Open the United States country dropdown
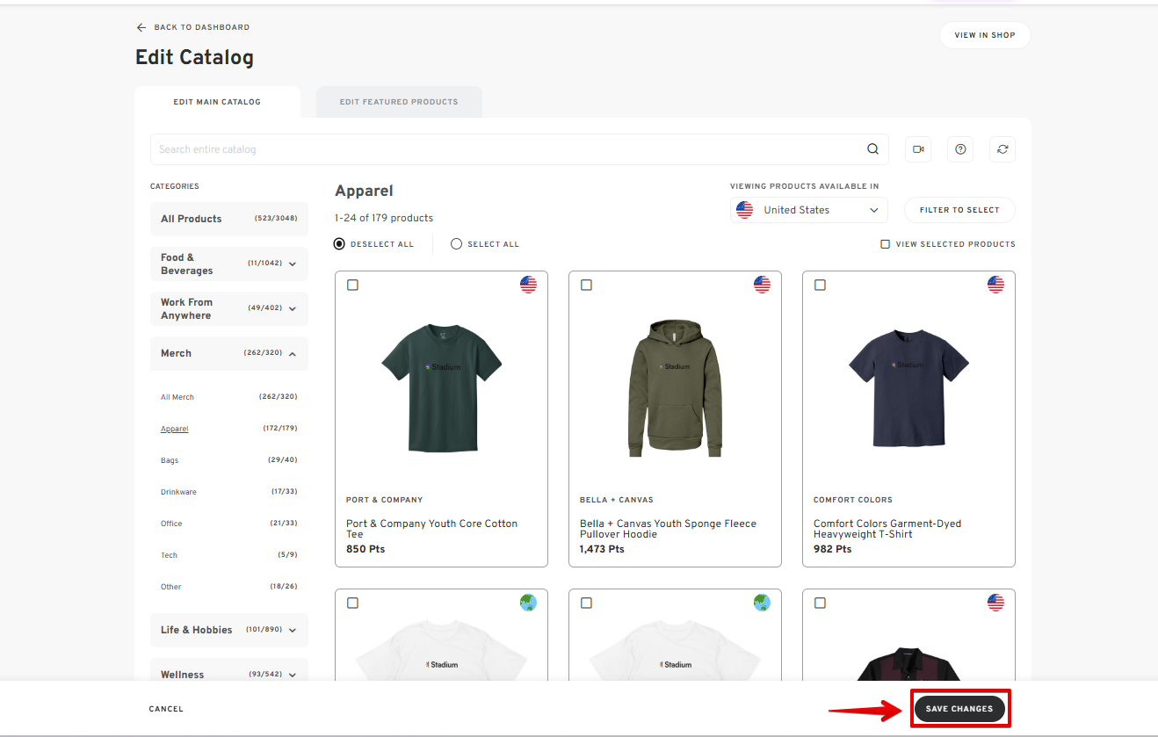The image size is (1158, 737). pyautogui.click(x=808, y=210)
